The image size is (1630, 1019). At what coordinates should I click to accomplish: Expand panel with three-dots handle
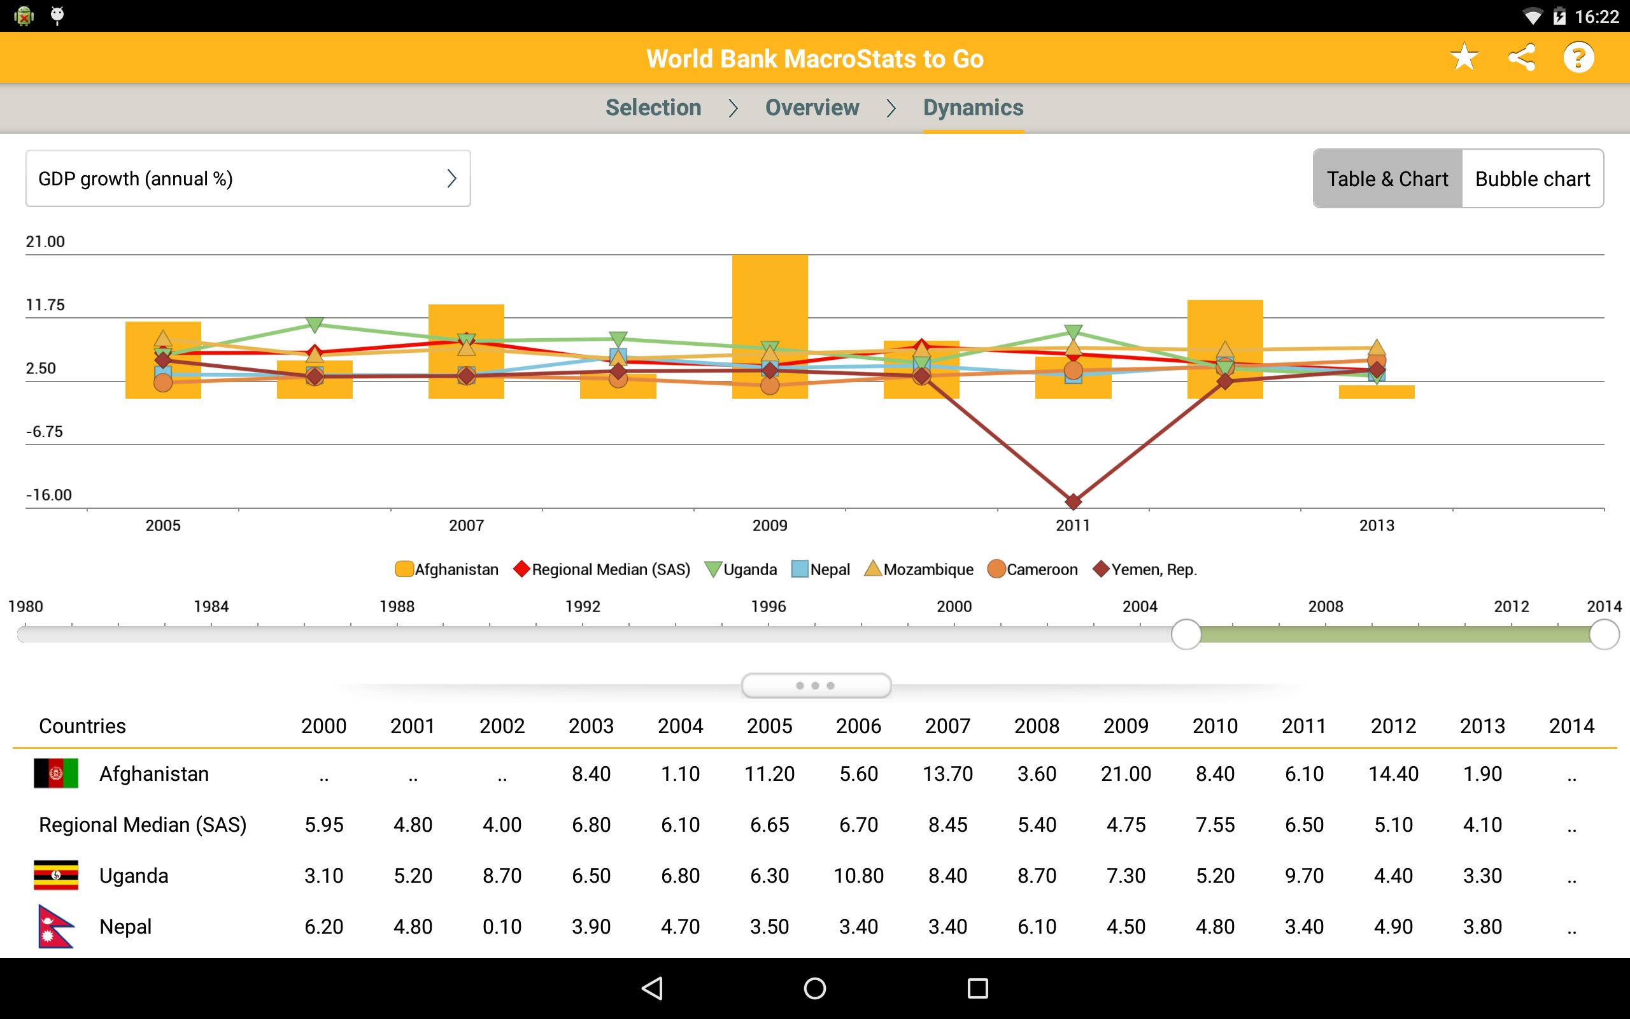[816, 685]
